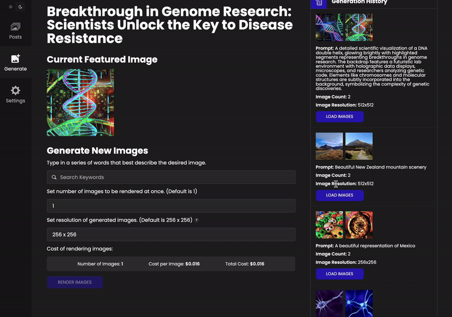Load images for the Mexico representation prompt
Viewport: 452px width, 317px height.
point(340,274)
